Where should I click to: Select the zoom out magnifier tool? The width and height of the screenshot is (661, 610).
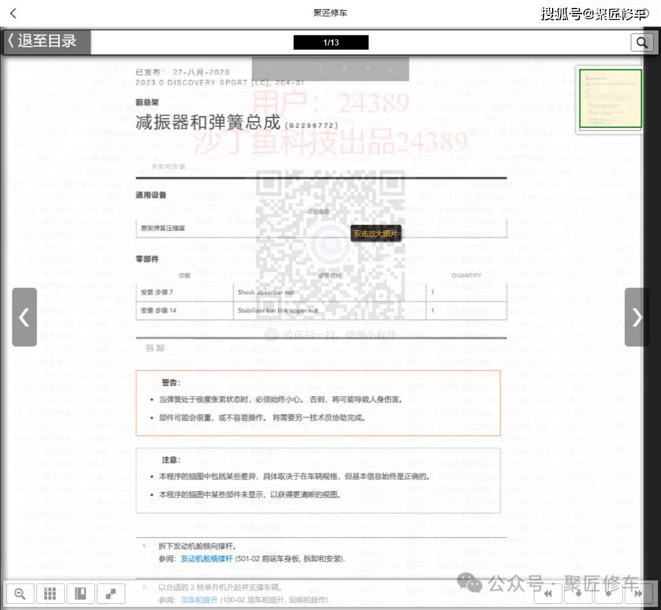point(20,593)
